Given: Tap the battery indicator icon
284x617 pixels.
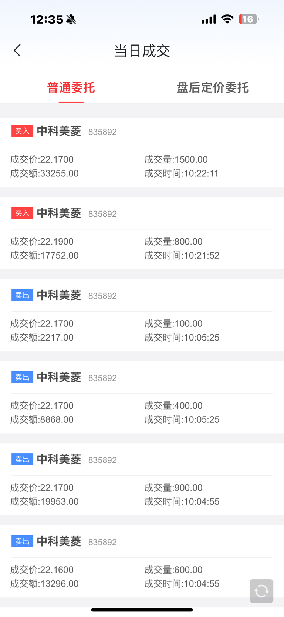Looking at the screenshot, I should (x=248, y=19).
